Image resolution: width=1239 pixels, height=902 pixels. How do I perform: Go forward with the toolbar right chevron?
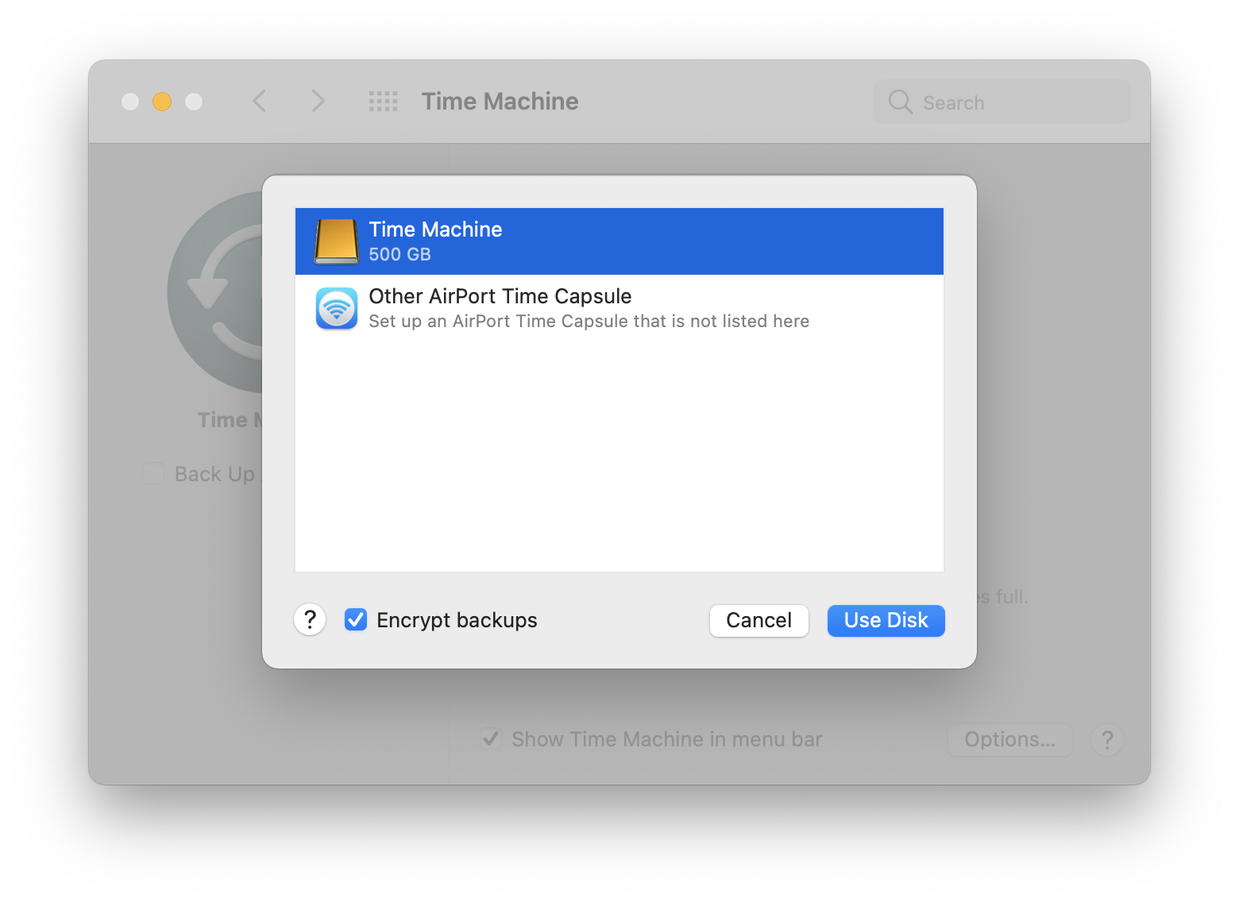point(318,101)
